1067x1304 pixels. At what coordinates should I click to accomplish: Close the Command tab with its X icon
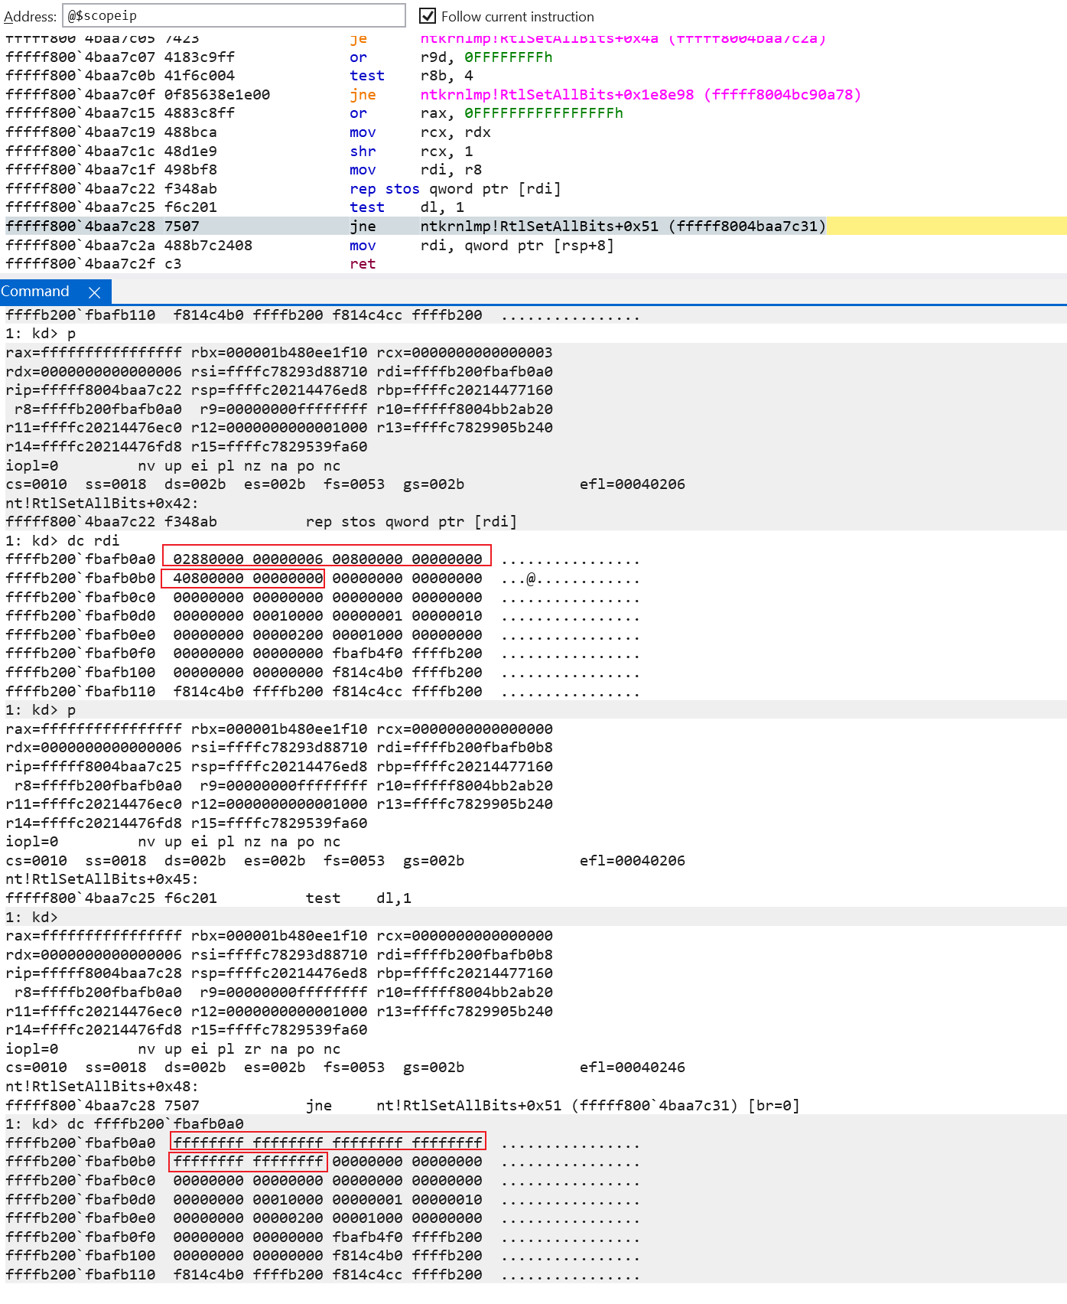95,292
